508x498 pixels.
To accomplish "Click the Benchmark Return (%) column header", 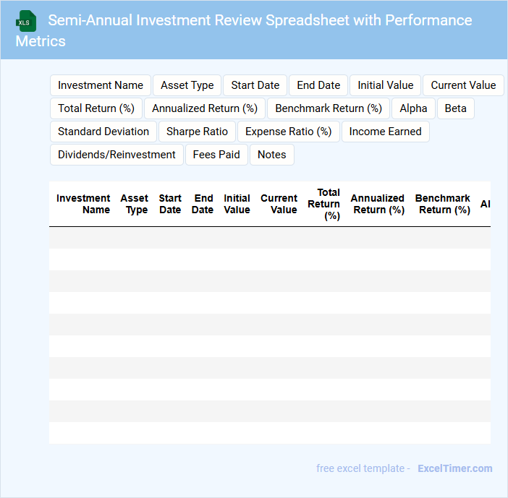I will (443, 204).
